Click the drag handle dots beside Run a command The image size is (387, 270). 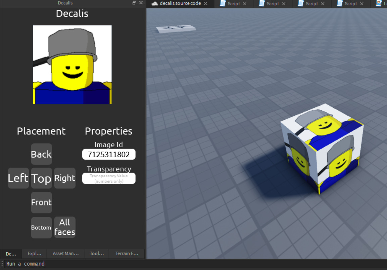tap(2, 264)
